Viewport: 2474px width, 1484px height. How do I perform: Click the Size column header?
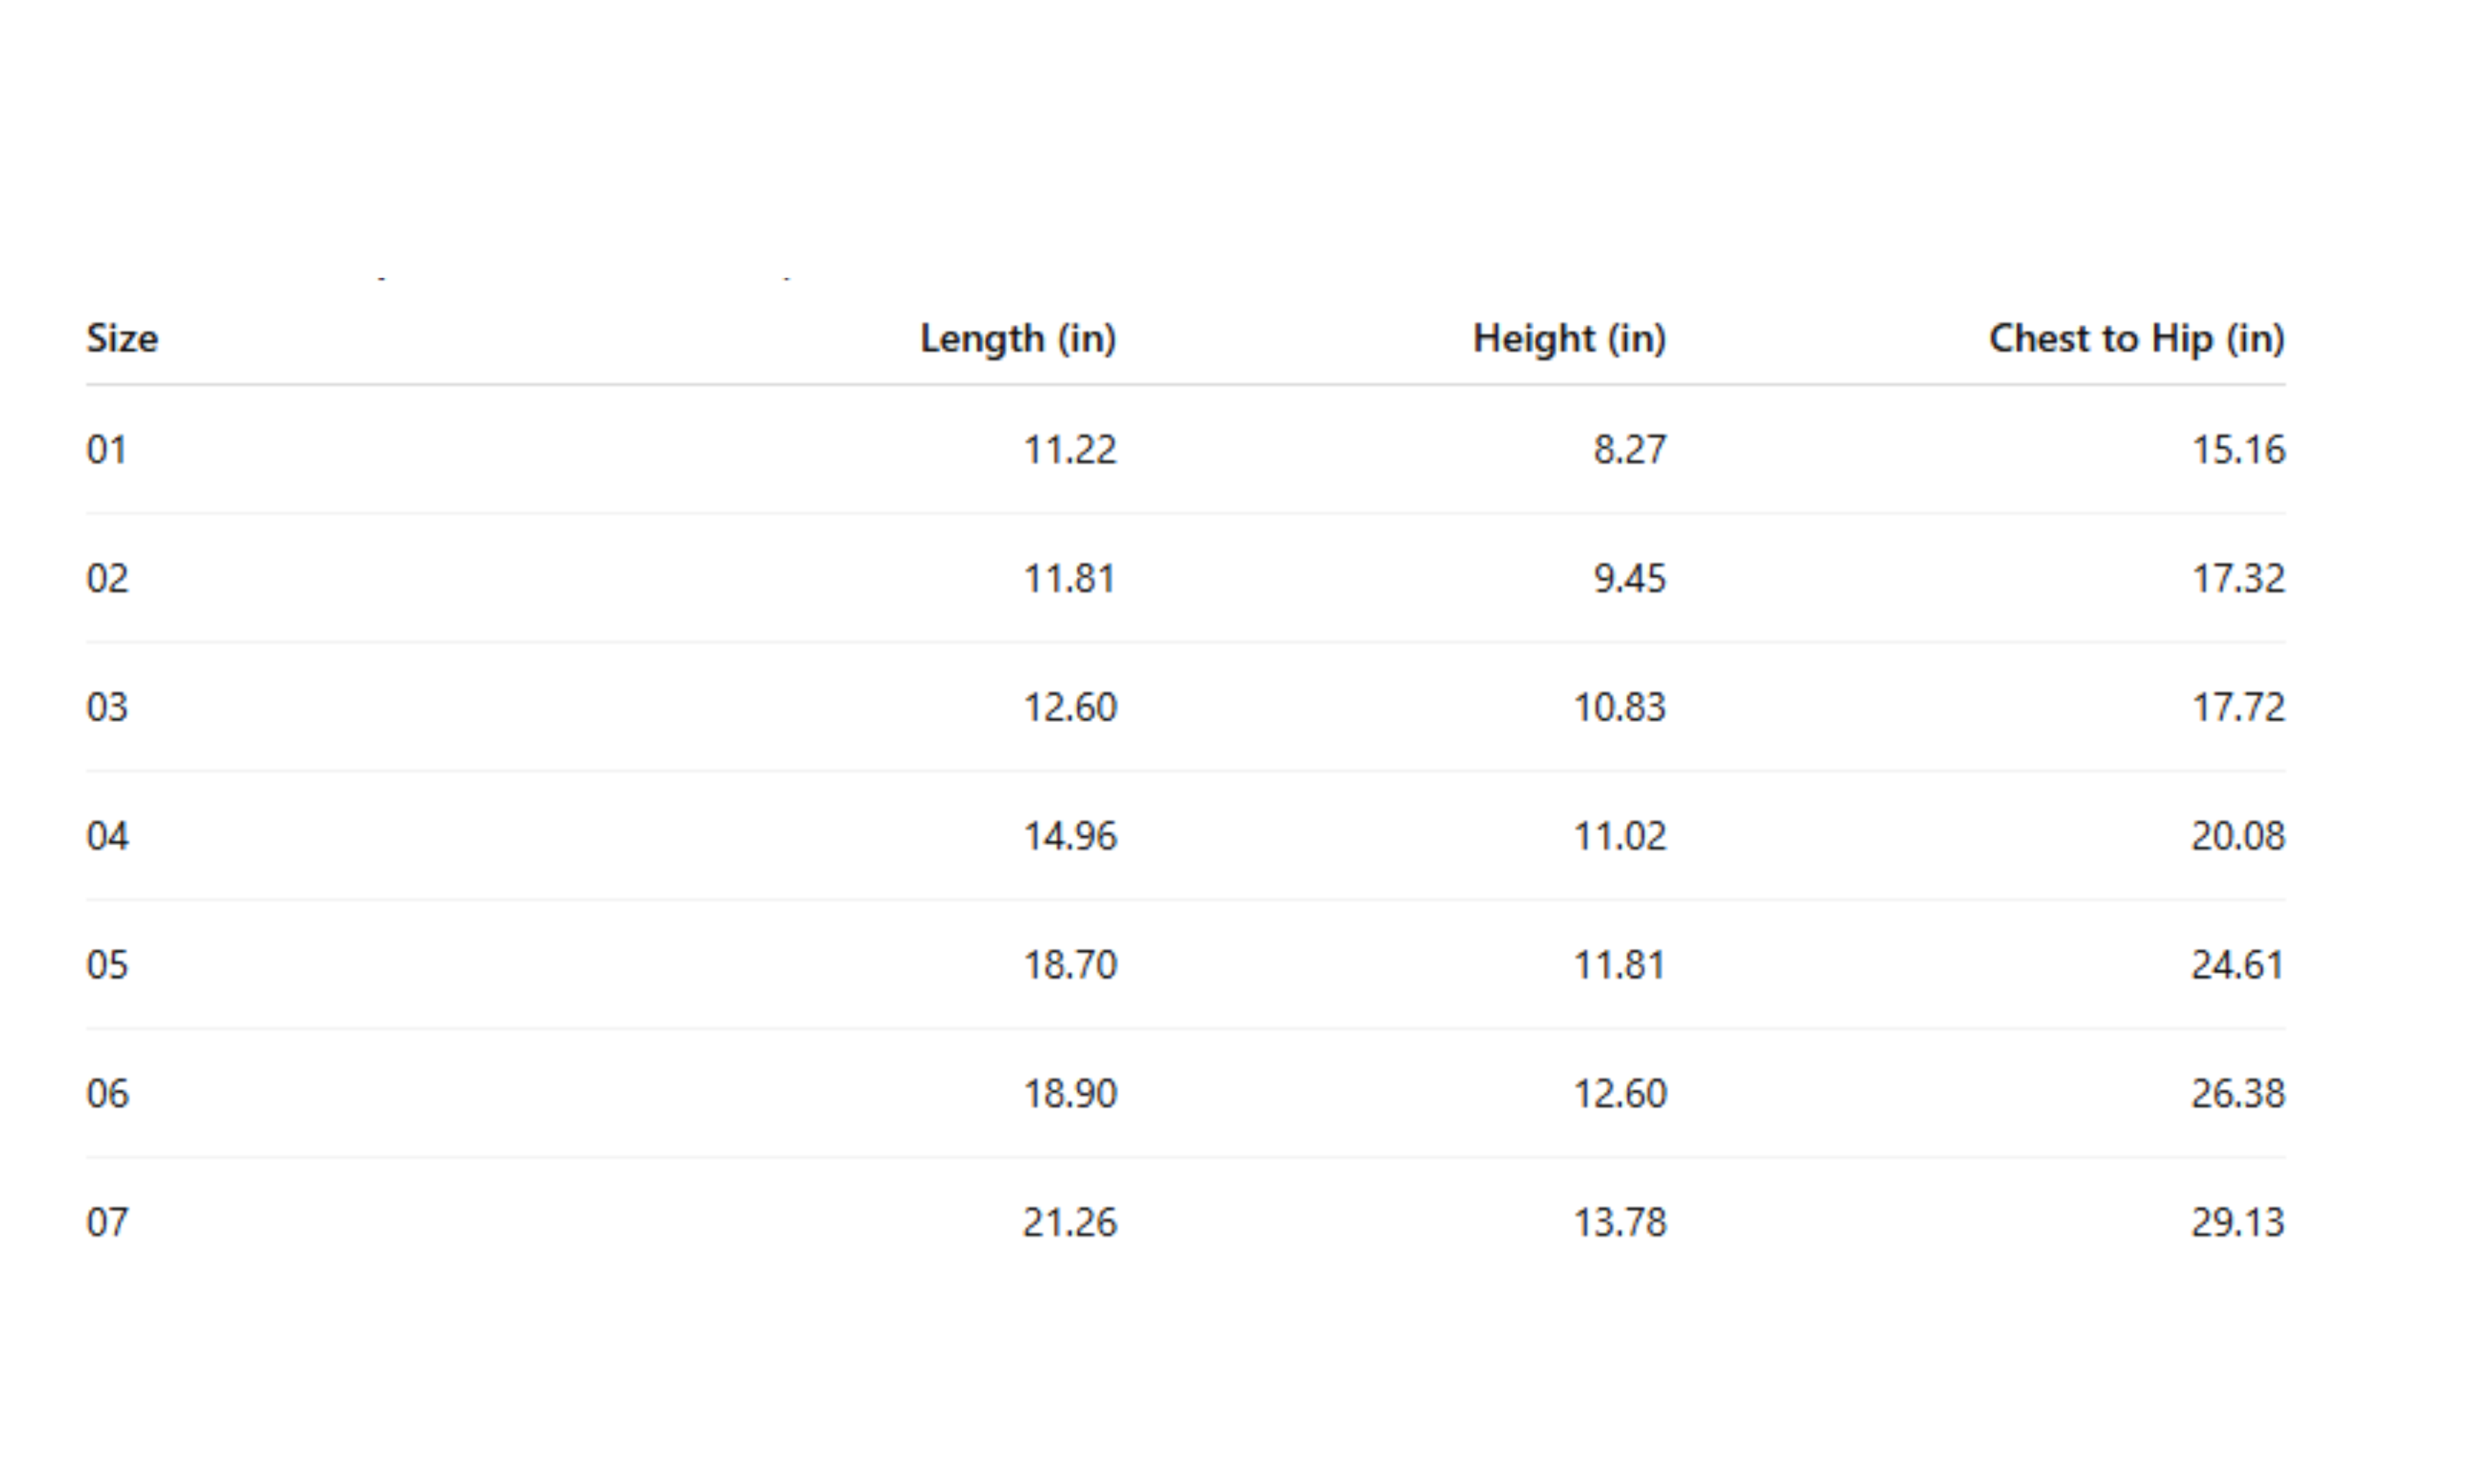tap(122, 339)
